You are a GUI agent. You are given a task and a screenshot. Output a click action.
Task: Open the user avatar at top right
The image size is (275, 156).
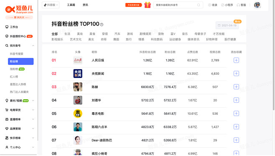point(257,5)
